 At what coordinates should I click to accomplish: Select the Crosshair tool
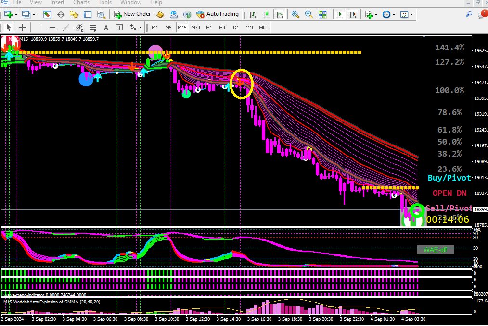(22, 28)
